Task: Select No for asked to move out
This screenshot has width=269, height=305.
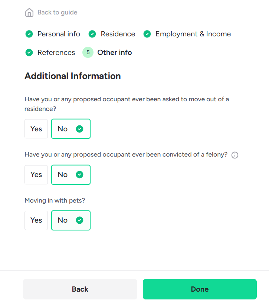Action: (70, 129)
